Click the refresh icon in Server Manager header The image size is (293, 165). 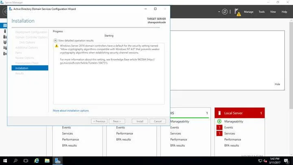point(225,12)
